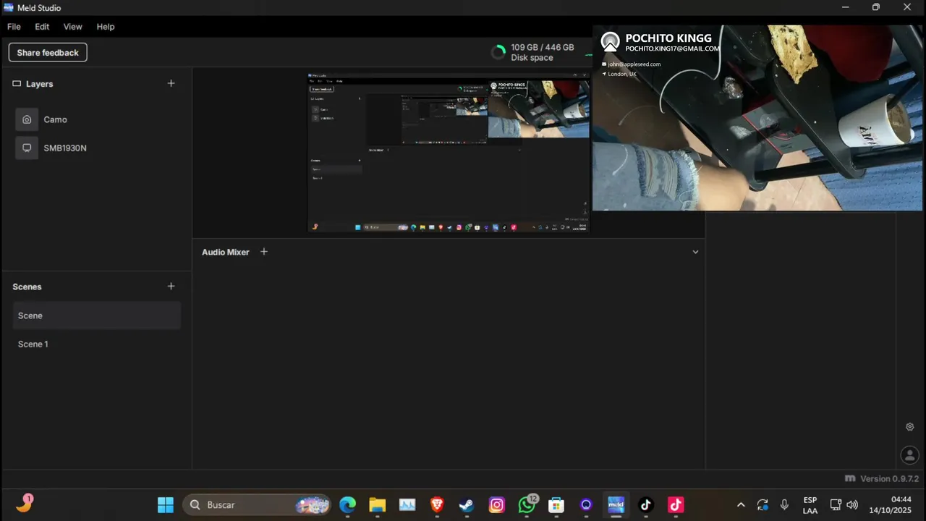Click the Camo camera overlay preview

point(757,118)
